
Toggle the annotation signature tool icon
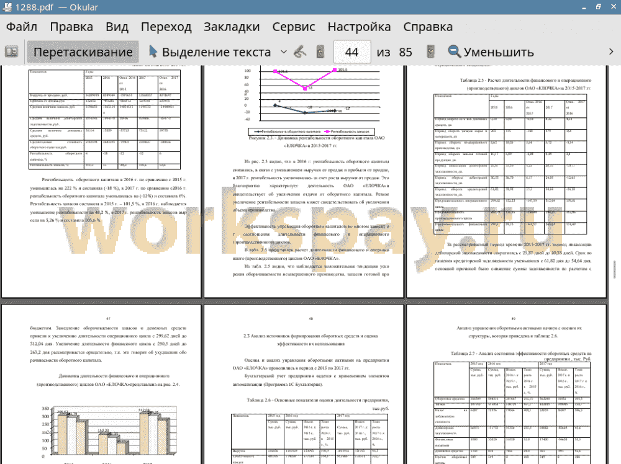click(300, 52)
